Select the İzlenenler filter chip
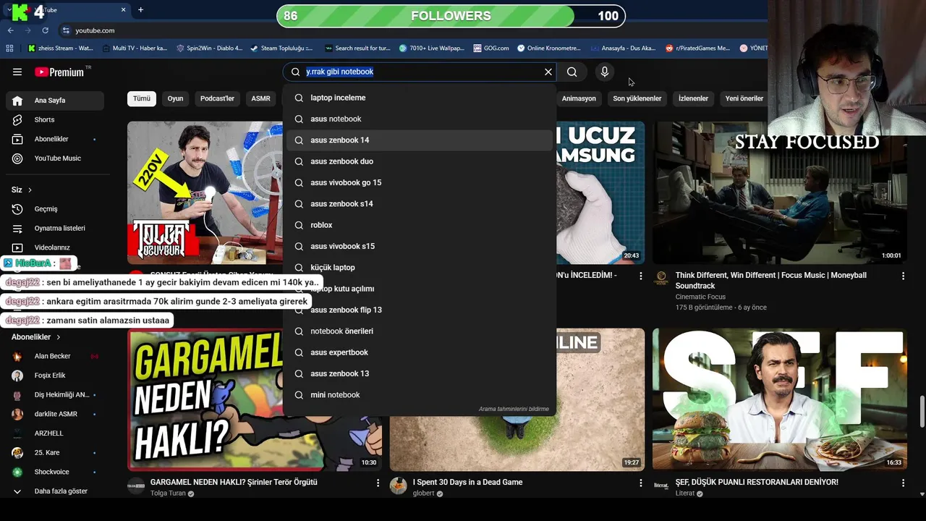Image resolution: width=926 pixels, height=521 pixels. tap(693, 98)
